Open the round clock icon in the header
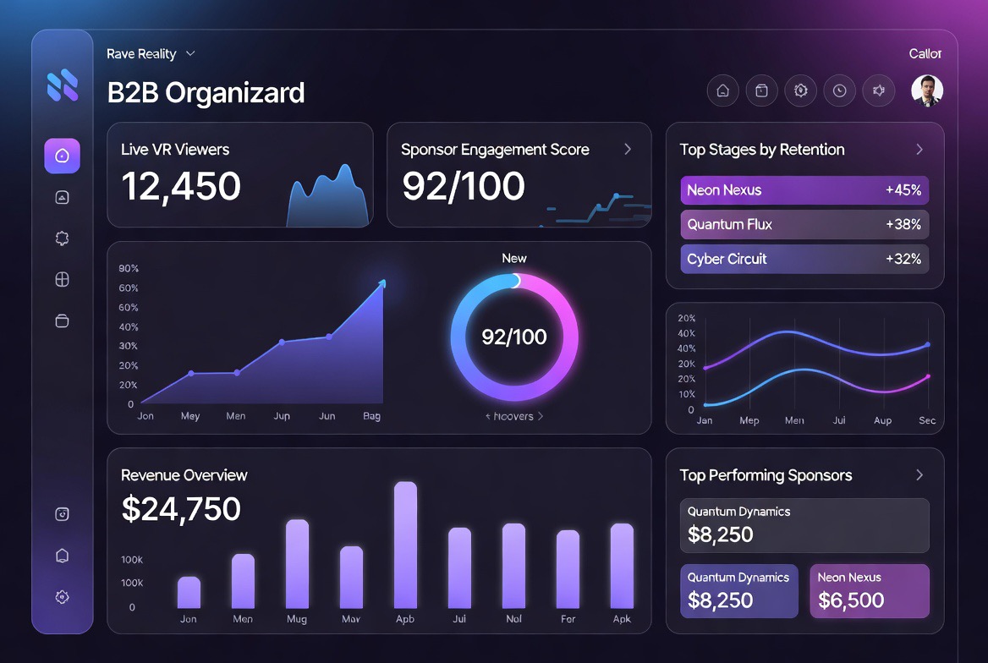The height and width of the screenshot is (663, 988). point(839,90)
